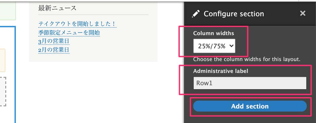Click the Administrative label caption text

(221, 71)
